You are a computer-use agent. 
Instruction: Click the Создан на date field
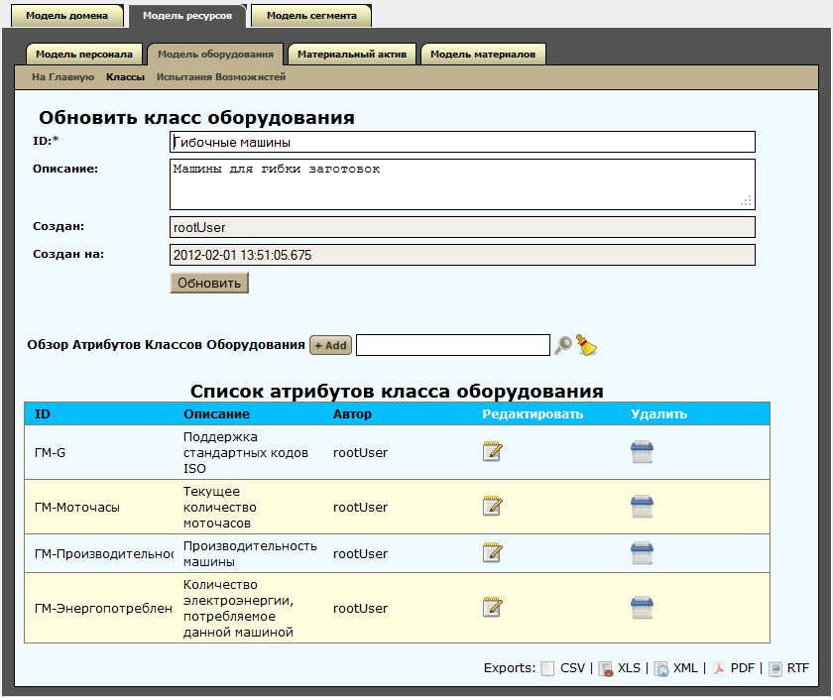tap(462, 255)
